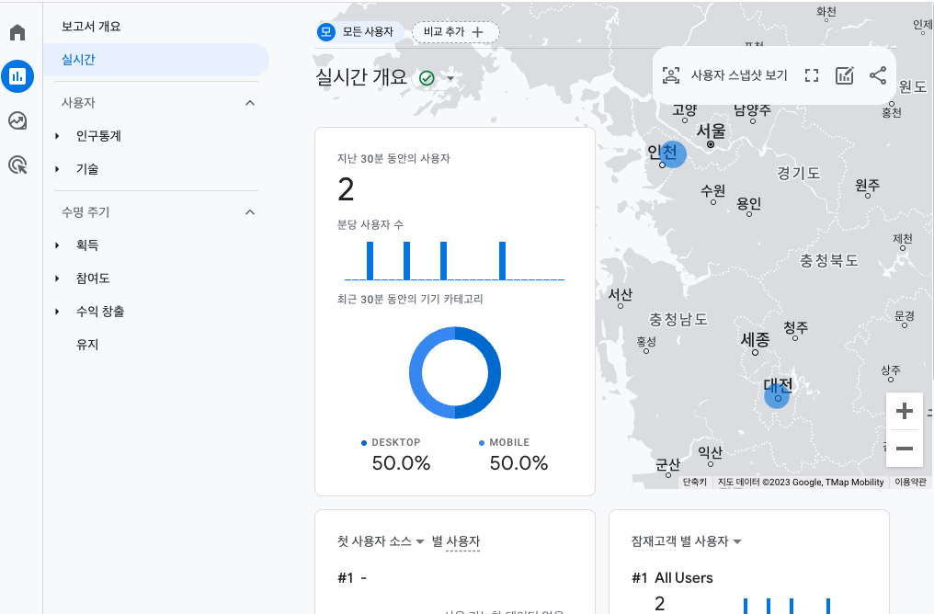
Task: Open the Home icon in left rail
Action: pos(17,33)
